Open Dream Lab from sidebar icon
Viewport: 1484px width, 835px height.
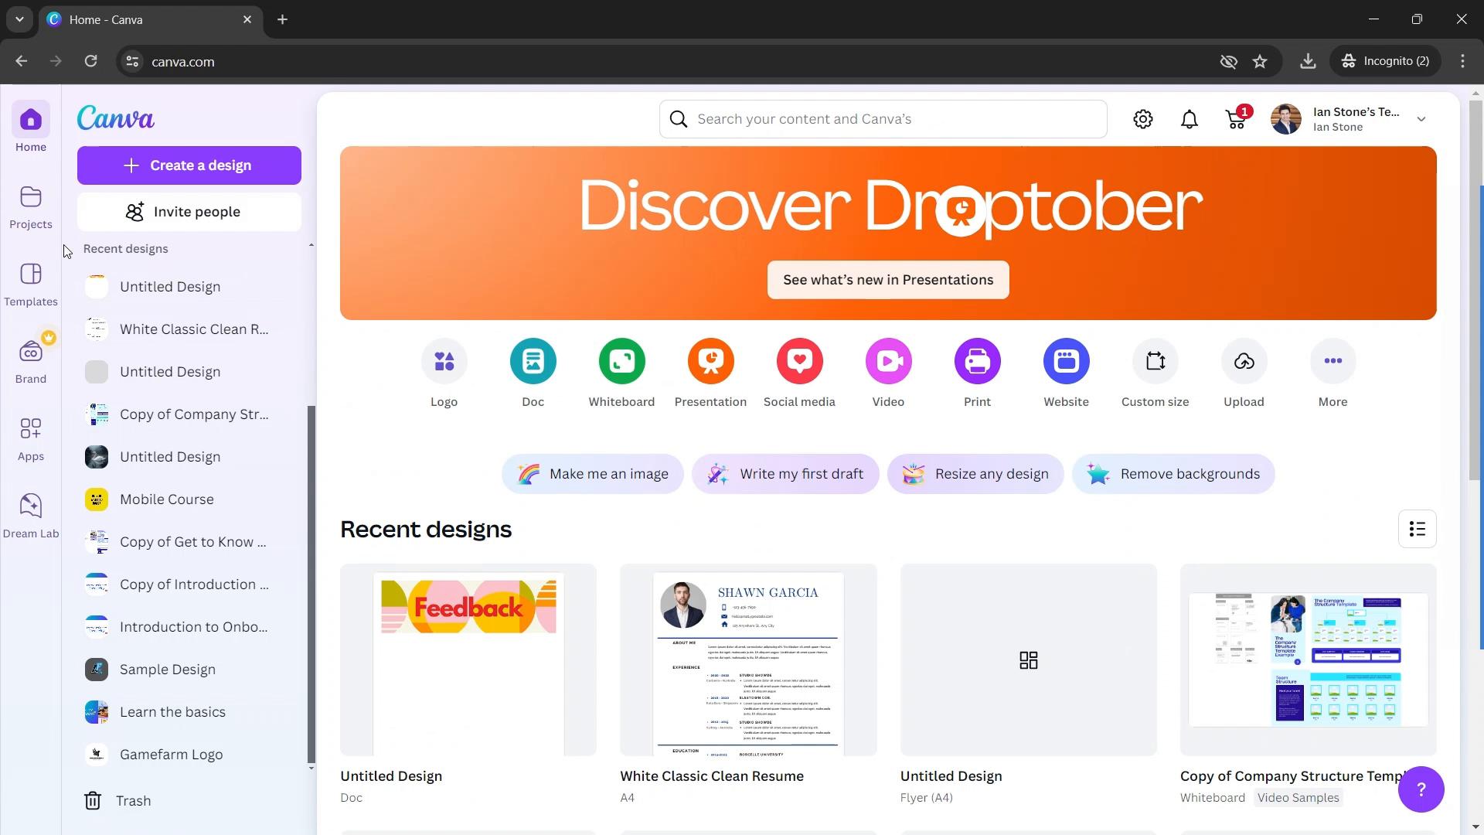(x=31, y=515)
